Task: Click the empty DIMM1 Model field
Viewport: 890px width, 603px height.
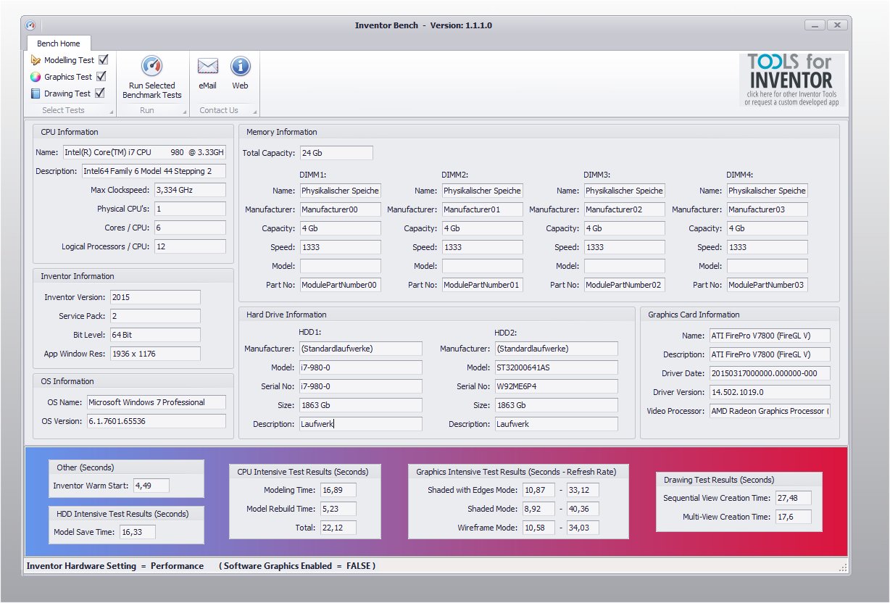Action: [341, 266]
